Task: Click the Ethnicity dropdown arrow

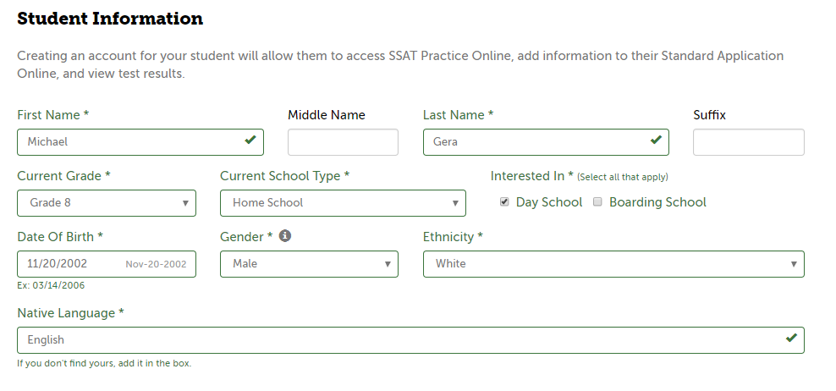Action: tap(794, 264)
